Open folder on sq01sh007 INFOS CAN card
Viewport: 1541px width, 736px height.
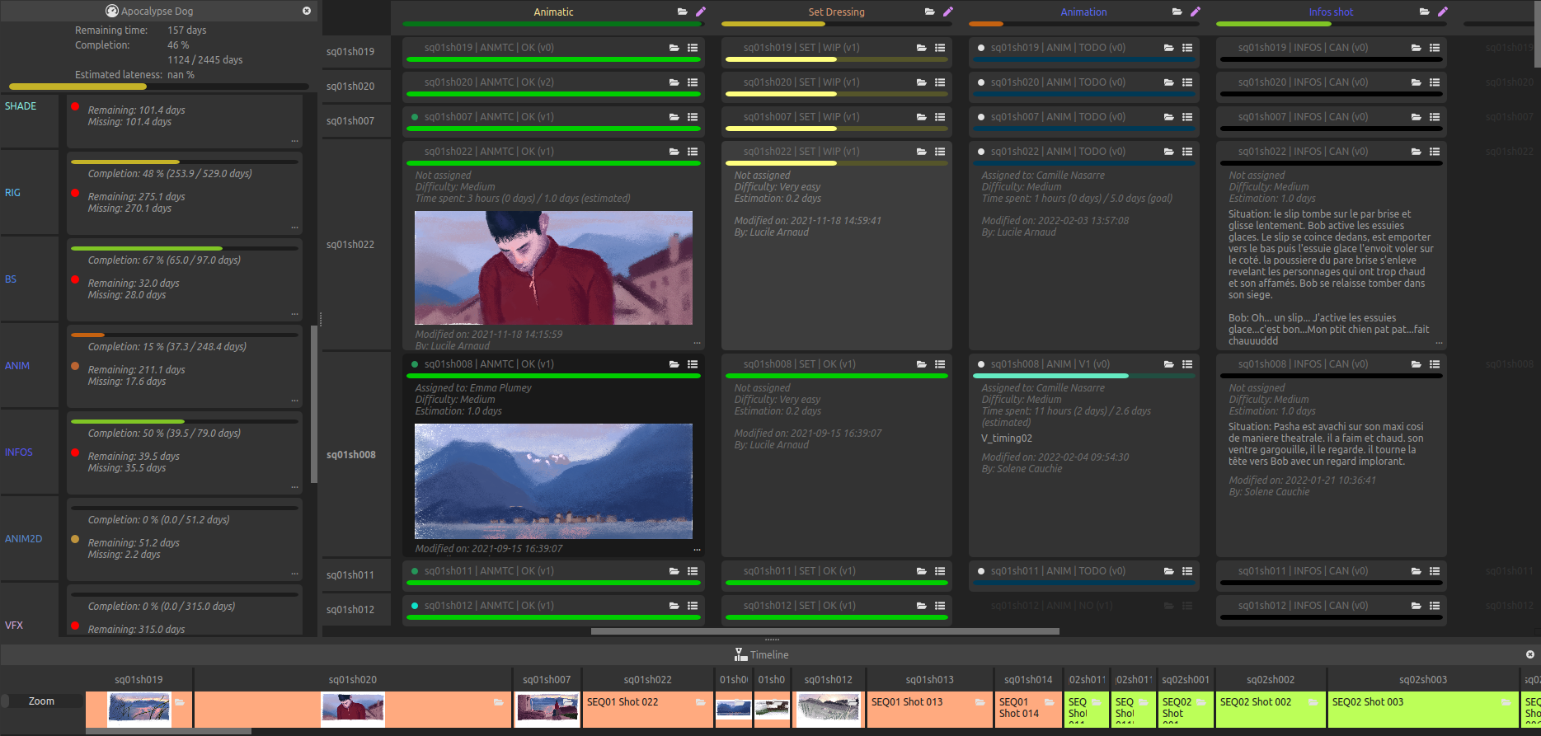click(1416, 117)
